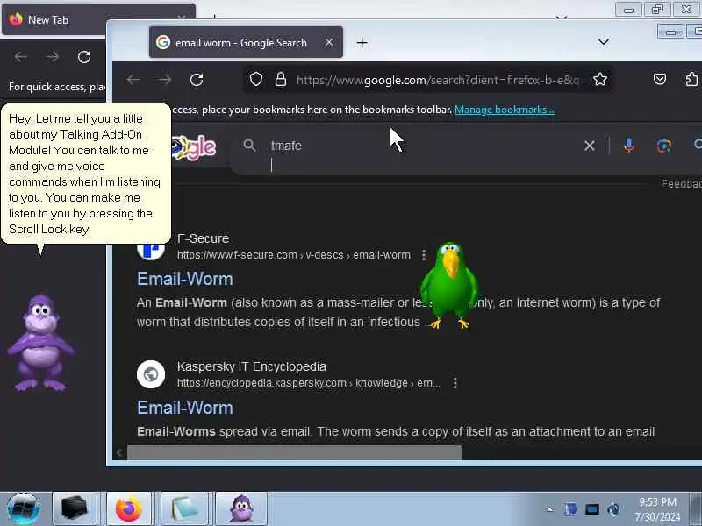The width and height of the screenshot is (702, 526).
Task: Click the F-Secure result URL text
Action: (294, 255)
